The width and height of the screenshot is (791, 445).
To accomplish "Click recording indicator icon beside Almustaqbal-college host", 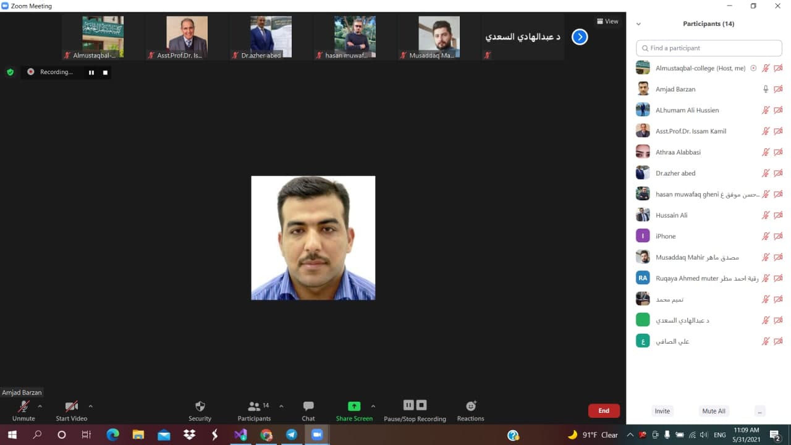I will pos(753,68).
